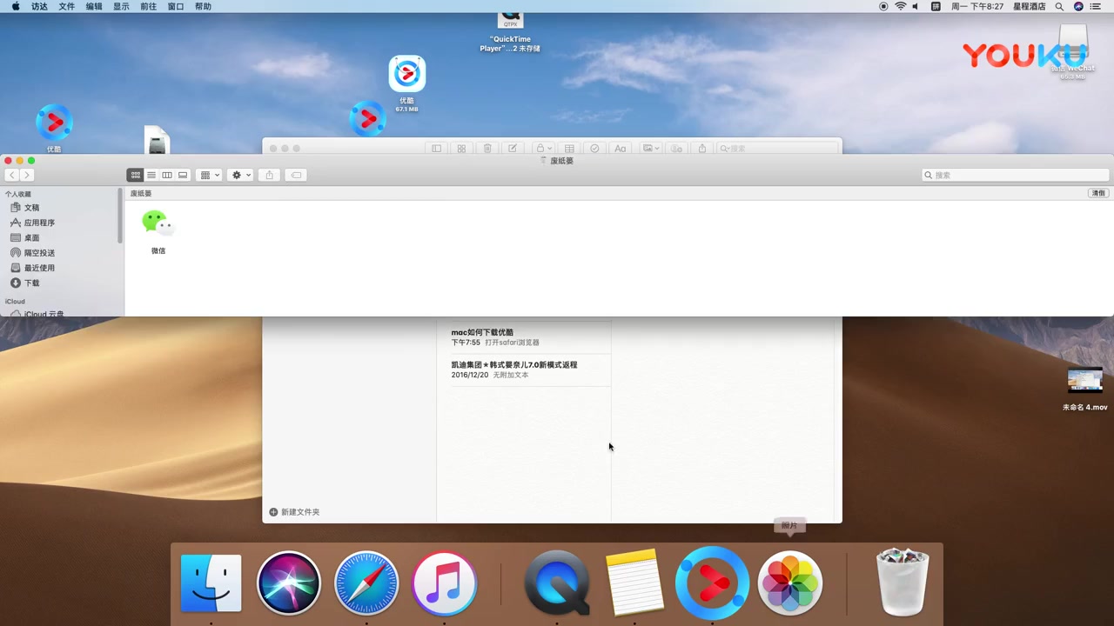
Task: Open the volume menu bar icon
Action: coord(916,6)
